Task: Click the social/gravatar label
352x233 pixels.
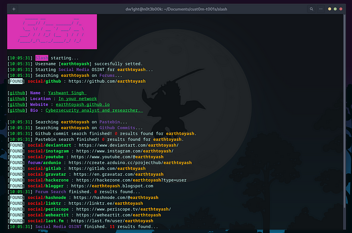Action: click(x=47, y=174)
